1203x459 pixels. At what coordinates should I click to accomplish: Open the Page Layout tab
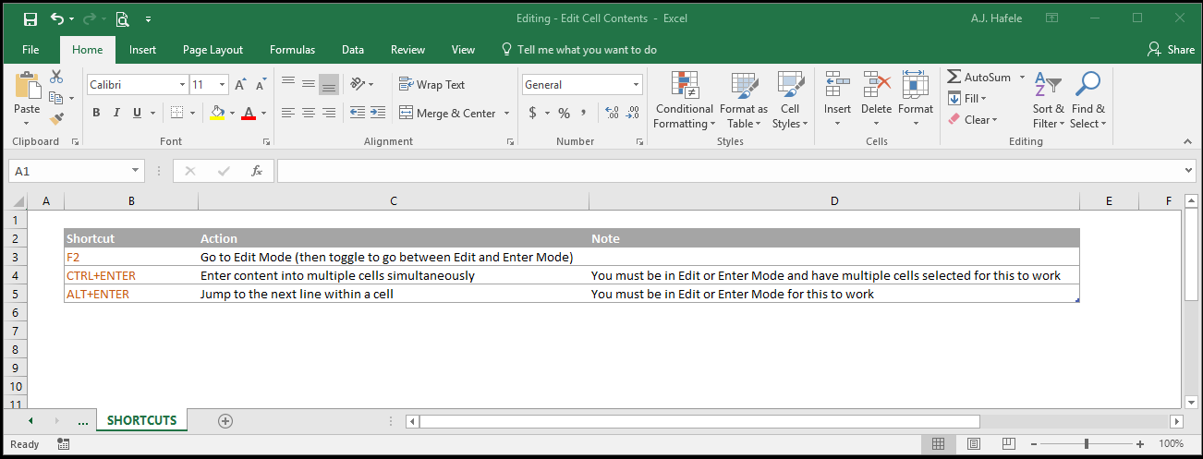tap(213, 50)
